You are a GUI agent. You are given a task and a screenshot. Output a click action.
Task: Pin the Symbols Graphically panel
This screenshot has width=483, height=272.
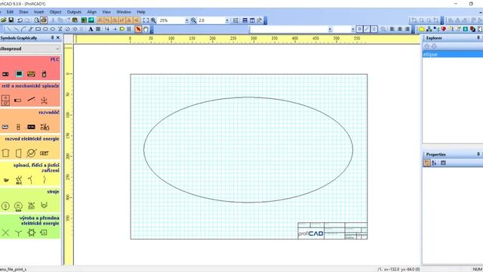click(52, 38)
